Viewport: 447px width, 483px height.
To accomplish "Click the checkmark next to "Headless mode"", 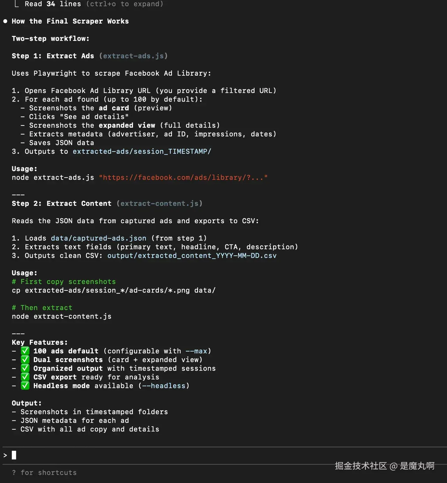I will coord(25,386).
